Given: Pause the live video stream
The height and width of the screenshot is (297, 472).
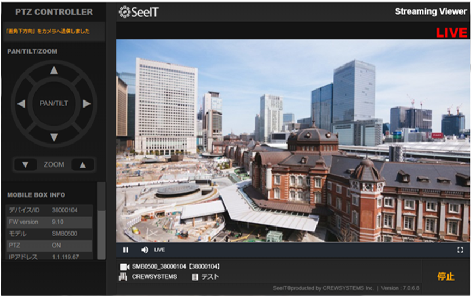Looking at the screenshot, I should [126, 250].
